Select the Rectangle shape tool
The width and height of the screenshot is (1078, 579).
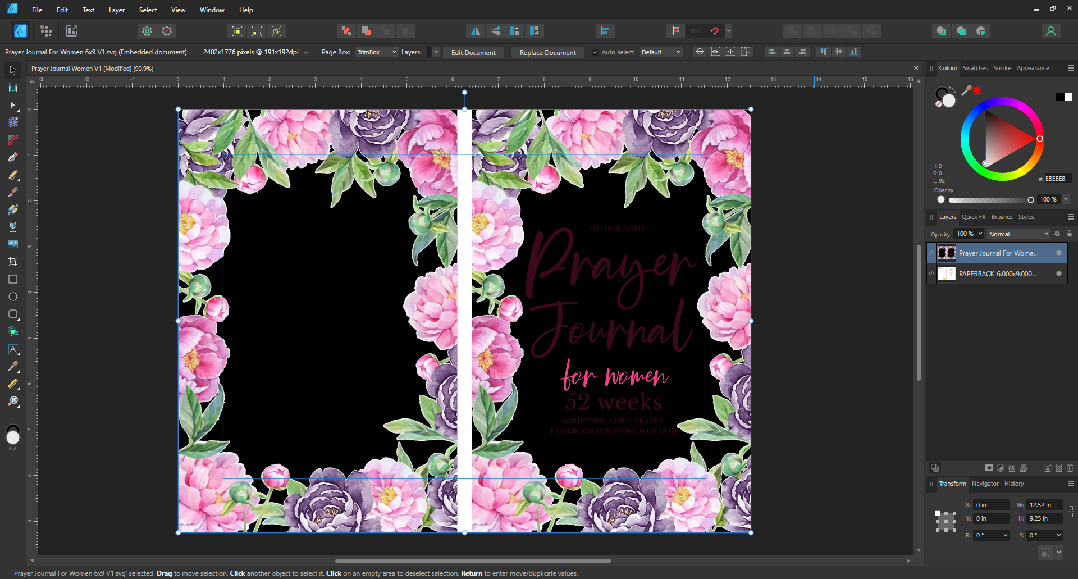click(x=13, y=279)
